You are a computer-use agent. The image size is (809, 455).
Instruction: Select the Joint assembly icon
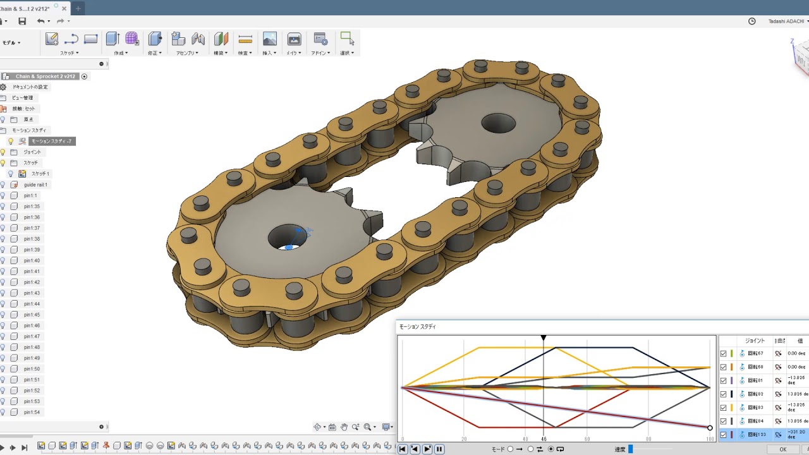coord(198,39)
